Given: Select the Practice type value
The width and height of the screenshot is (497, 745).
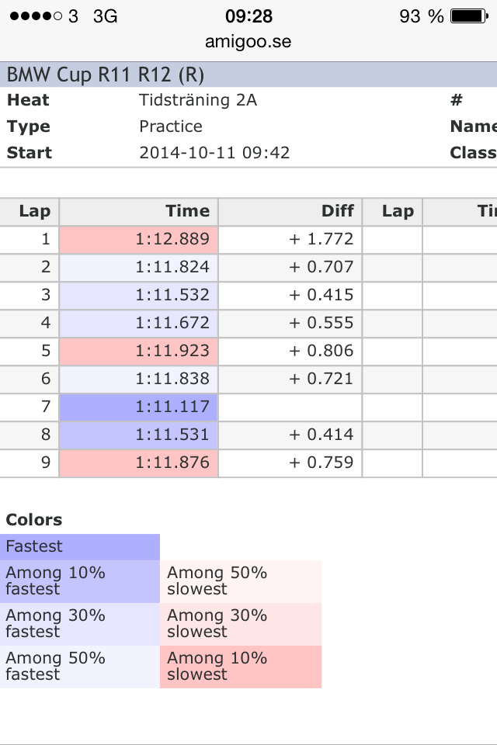Looking at the screenshot, I should pyautogui.click(x=171, y=126).
